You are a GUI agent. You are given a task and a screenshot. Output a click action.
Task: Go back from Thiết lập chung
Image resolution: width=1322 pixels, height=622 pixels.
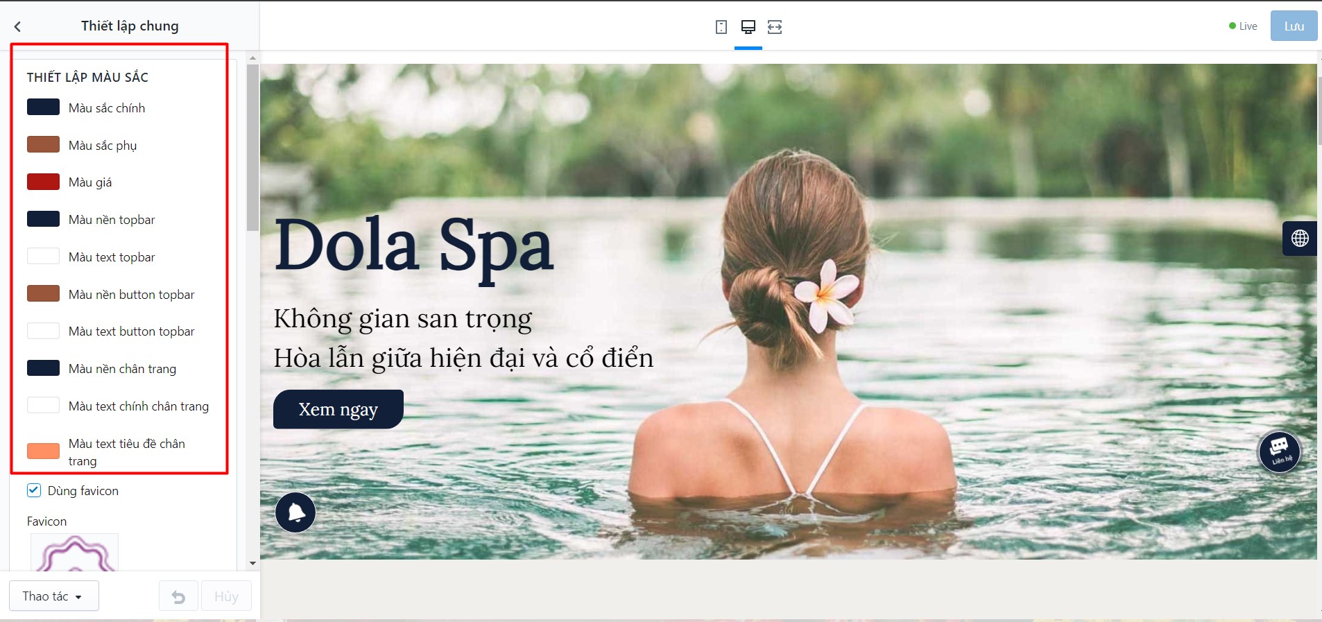pos(17,26)
